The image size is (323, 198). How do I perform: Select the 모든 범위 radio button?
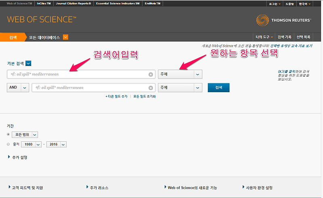tap(8, 134)
